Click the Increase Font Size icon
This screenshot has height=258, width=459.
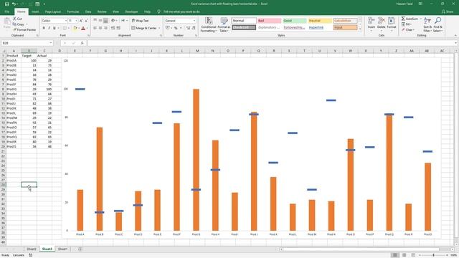pos(81,21)
